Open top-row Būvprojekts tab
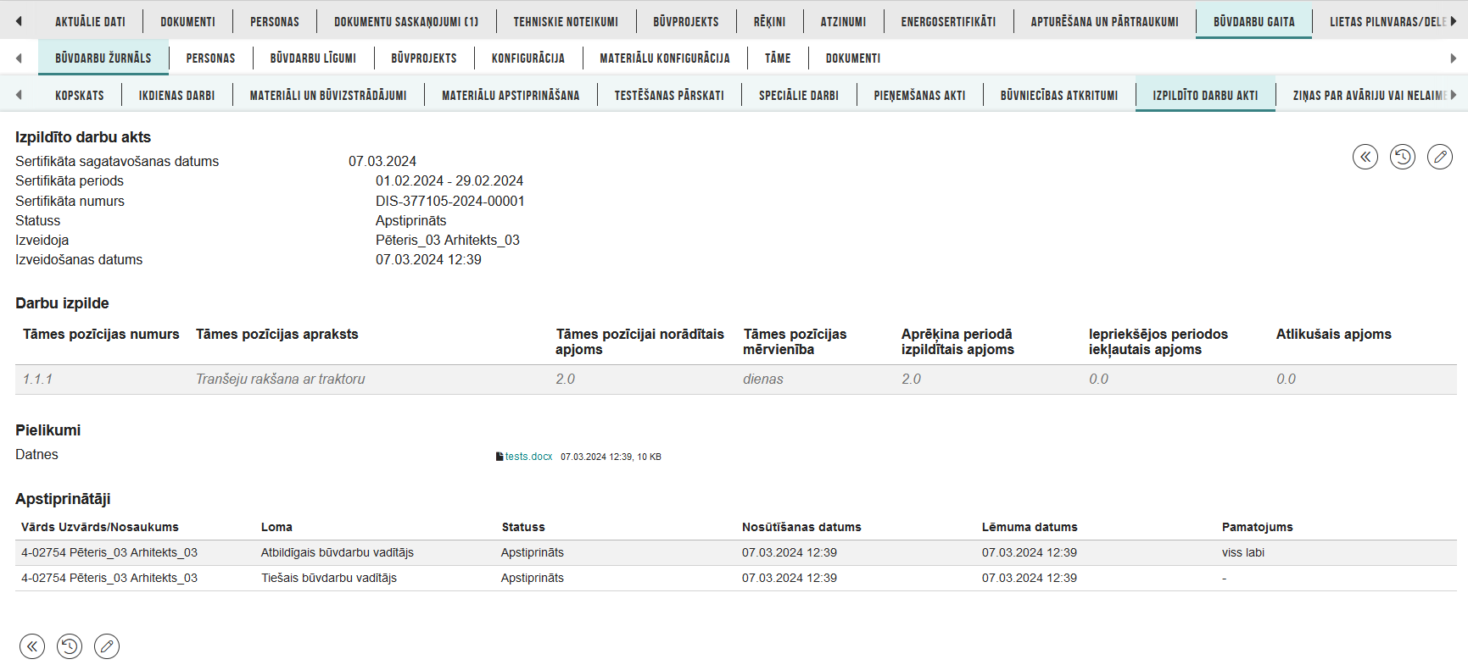The image size is (1468, 665). coord(686,21)
